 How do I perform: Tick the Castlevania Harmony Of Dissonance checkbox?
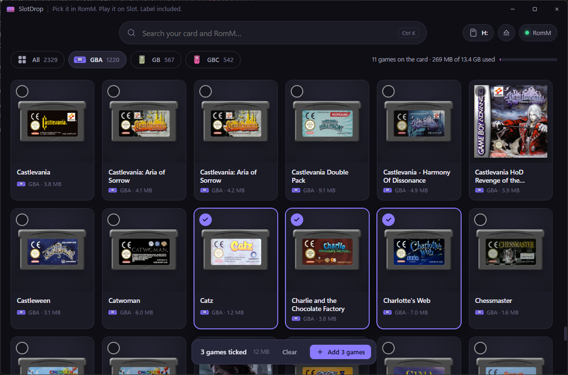click(388, 91)
